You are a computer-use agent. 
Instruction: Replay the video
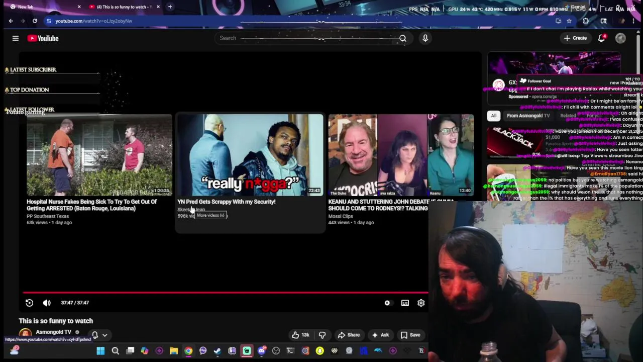pos(29,303)
